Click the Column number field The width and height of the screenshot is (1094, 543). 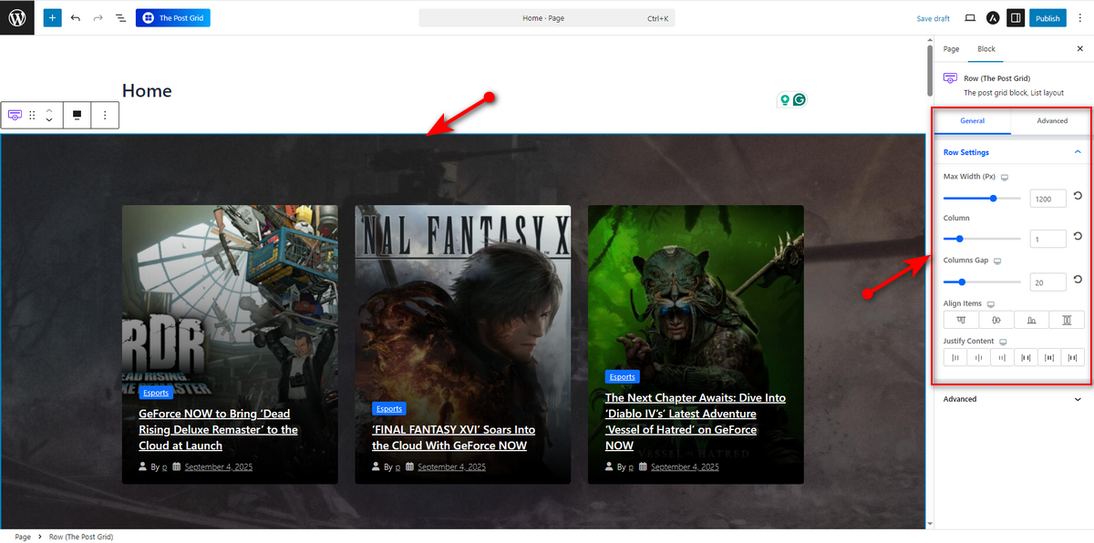pyautogui.click(x=1048, y=239)
